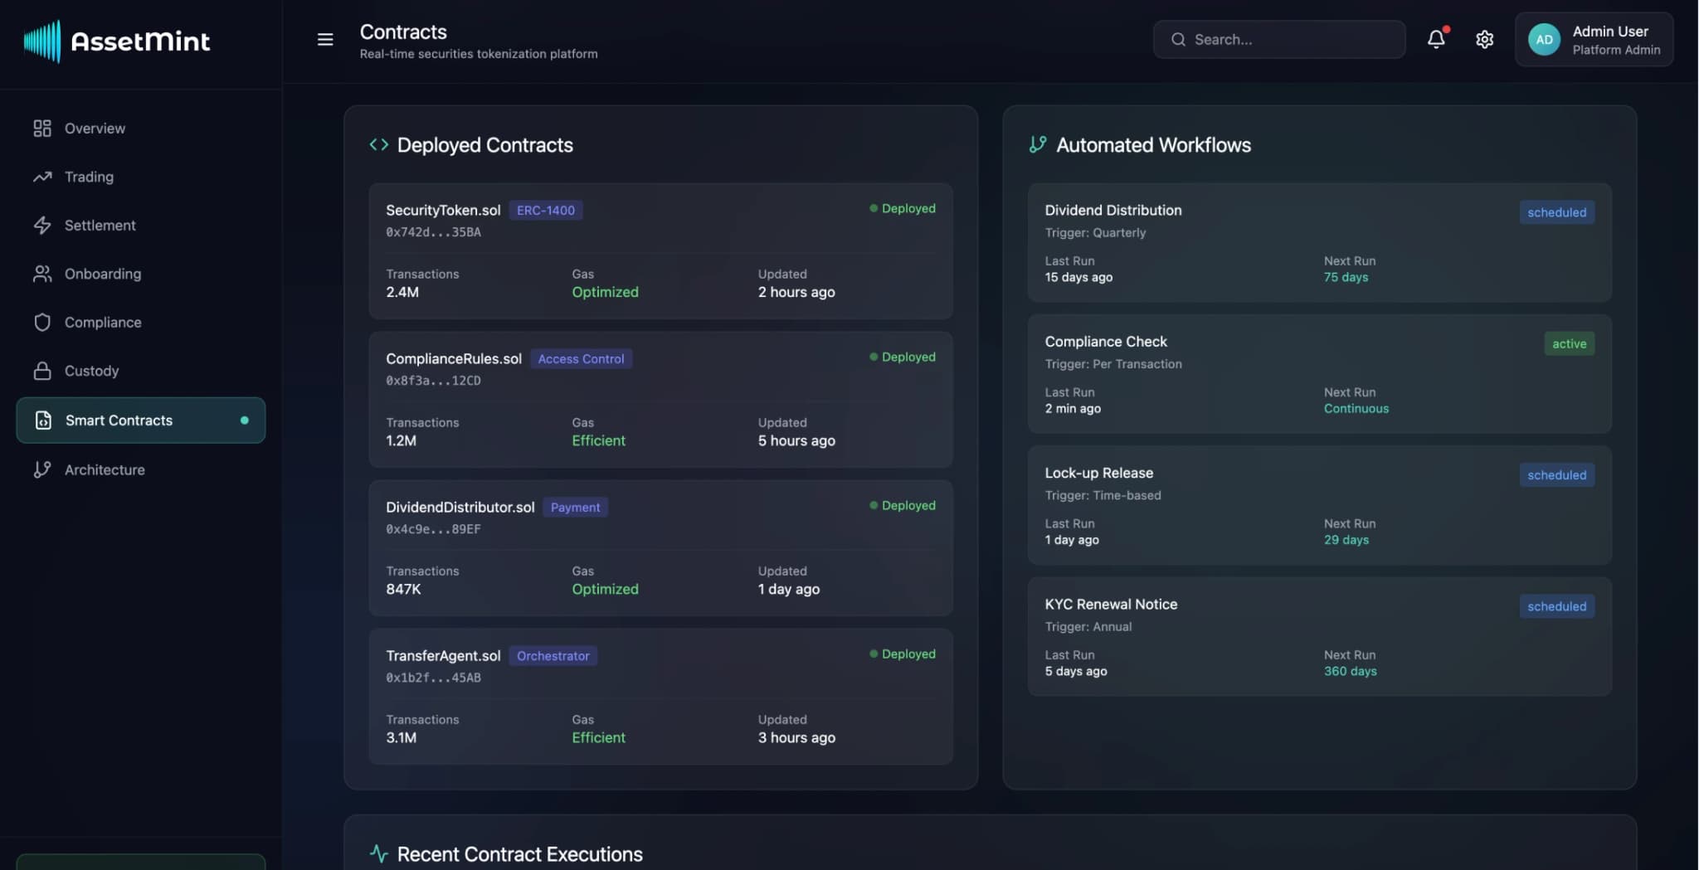Click the AssetMint waveform logo
The height and width of the screenshot is (870, 1699).
(x=42, y=40)
